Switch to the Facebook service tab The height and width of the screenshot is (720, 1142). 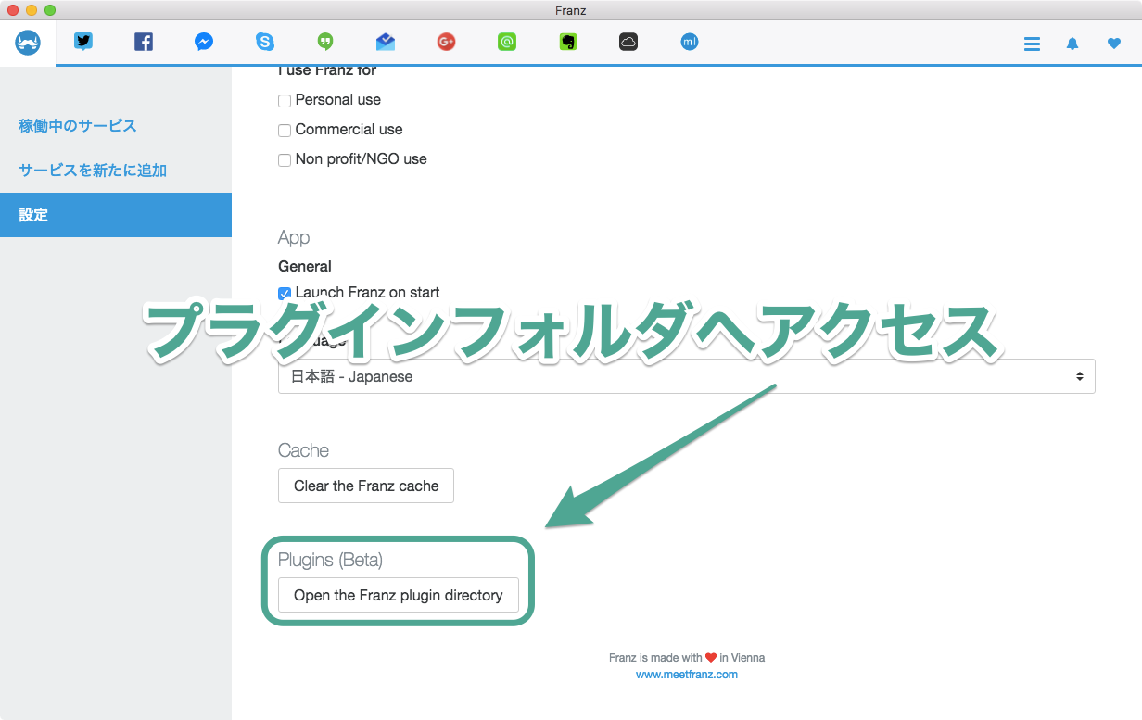coord(144,42)
